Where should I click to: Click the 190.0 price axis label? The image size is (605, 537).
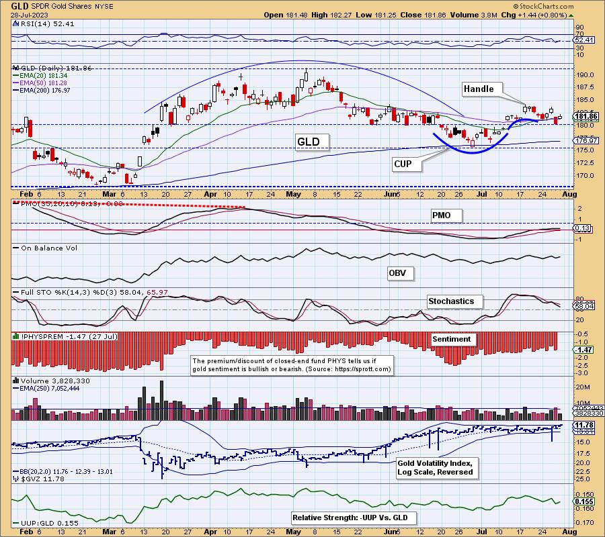(586, 75)
